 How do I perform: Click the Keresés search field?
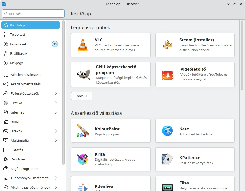(x=33, y=14)
